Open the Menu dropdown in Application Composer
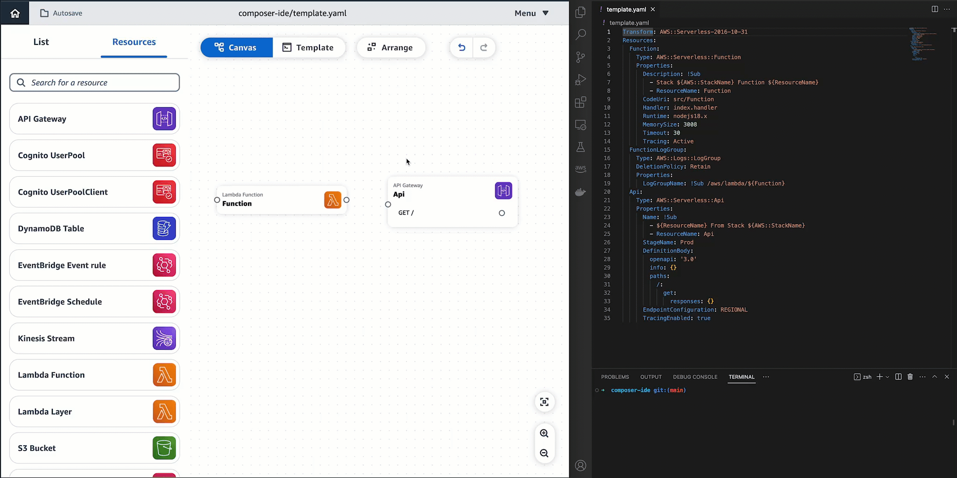 (x=530, y=13)
